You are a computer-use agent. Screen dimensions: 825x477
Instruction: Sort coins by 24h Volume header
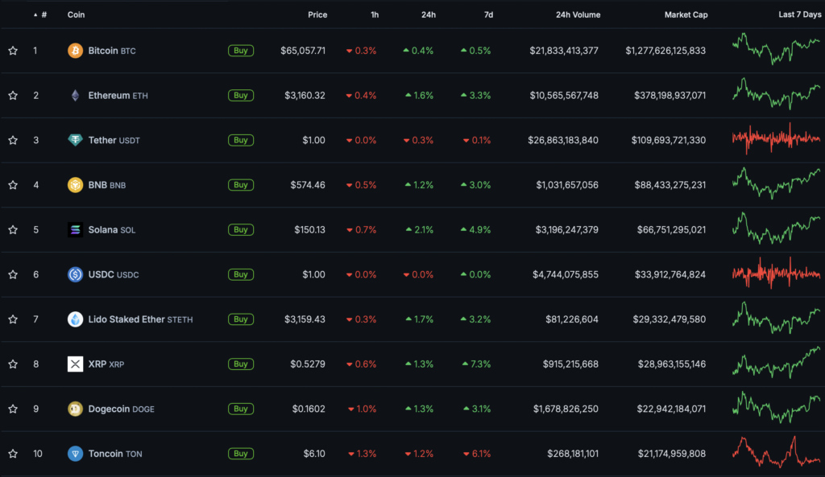578,15
